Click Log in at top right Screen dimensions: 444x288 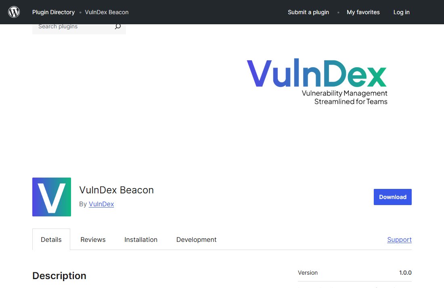click(401, 12)
